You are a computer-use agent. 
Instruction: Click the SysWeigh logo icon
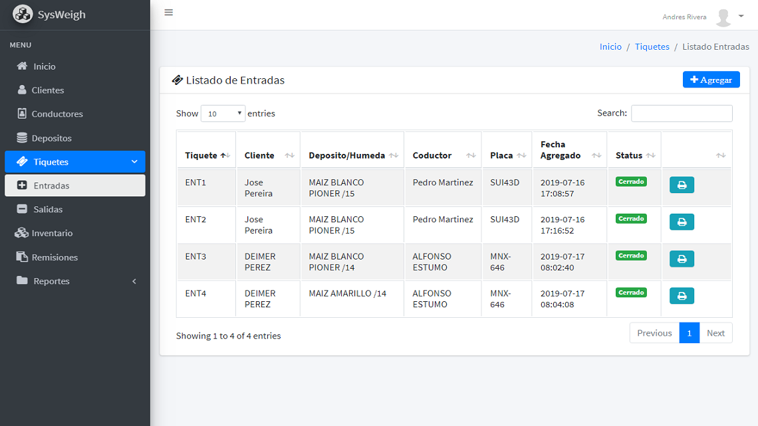[23, 14]
